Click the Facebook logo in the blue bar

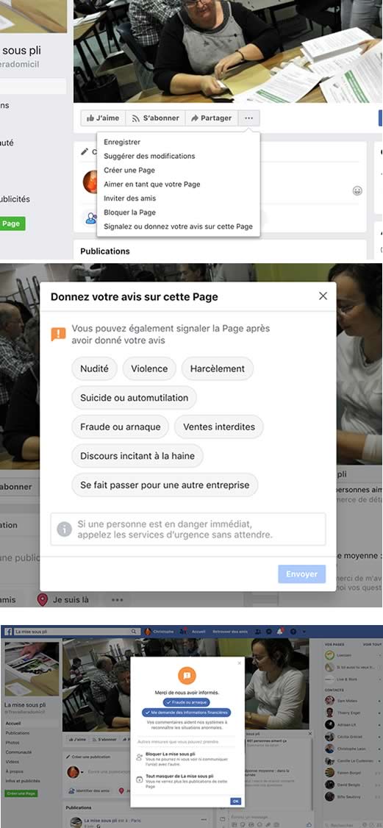[x=8, y=631]
